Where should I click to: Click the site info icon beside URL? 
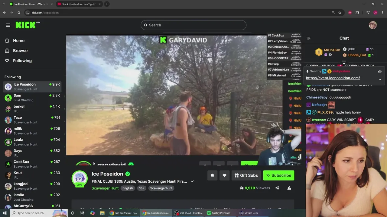pos(28,13)
